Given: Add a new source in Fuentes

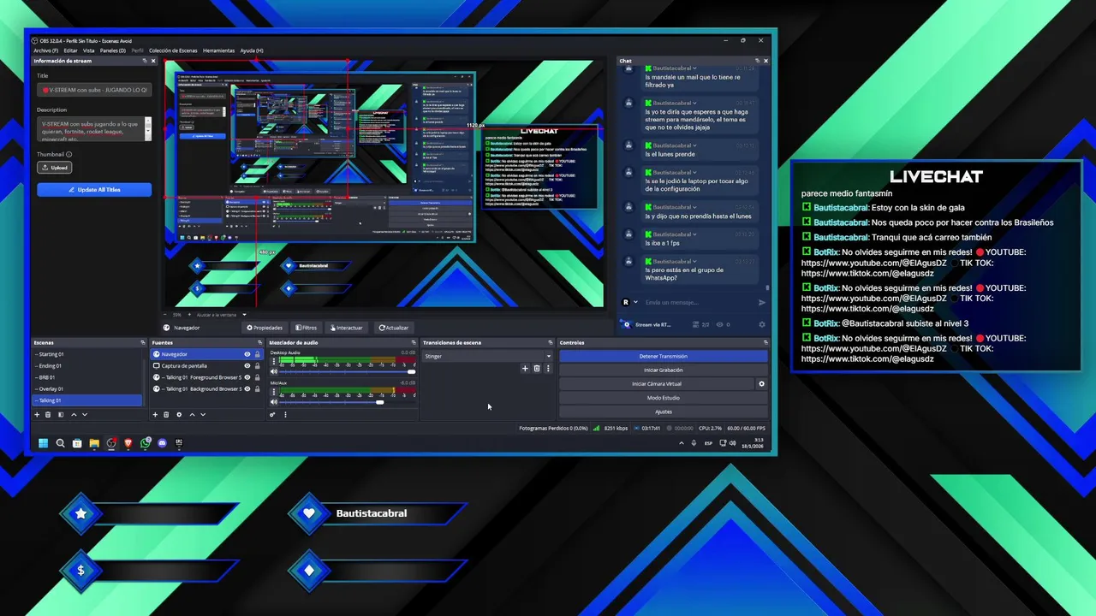Looking at the screenshot, I should point(155,415).
